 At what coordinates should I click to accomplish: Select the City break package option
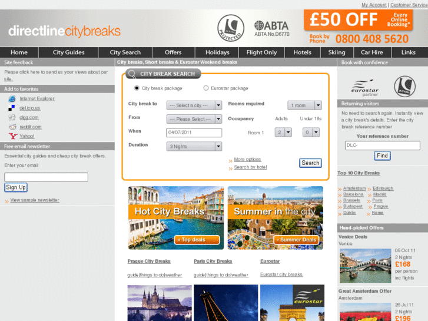(137, 88)
